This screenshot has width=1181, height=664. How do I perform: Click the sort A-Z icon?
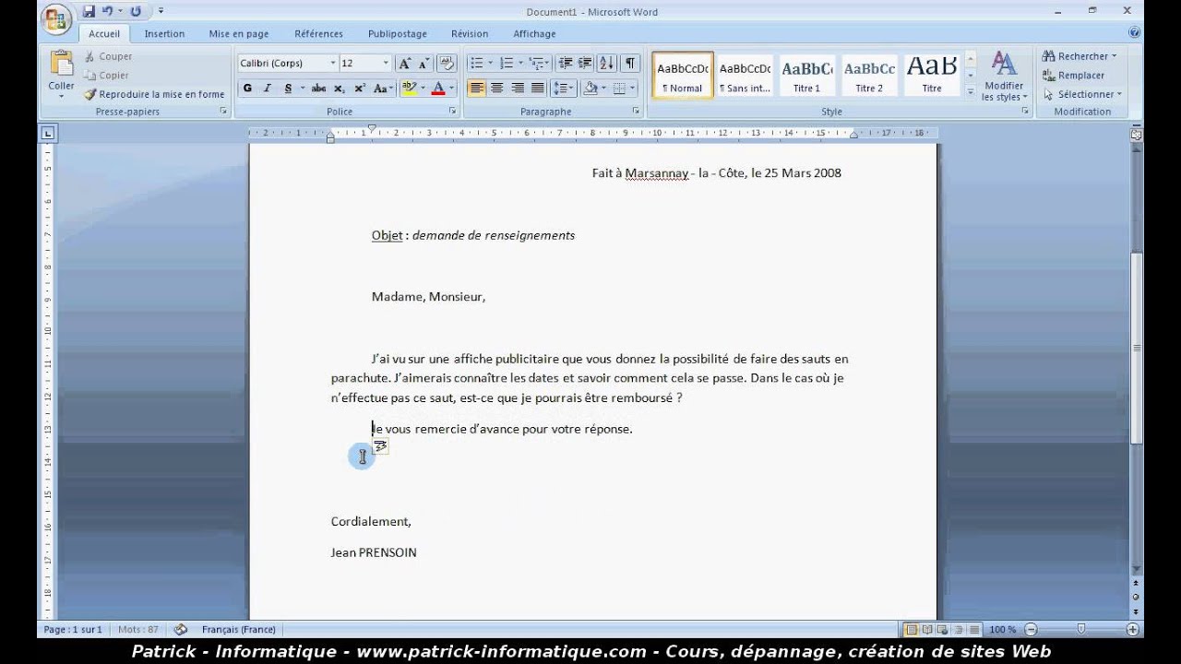[x=607, y=63]
